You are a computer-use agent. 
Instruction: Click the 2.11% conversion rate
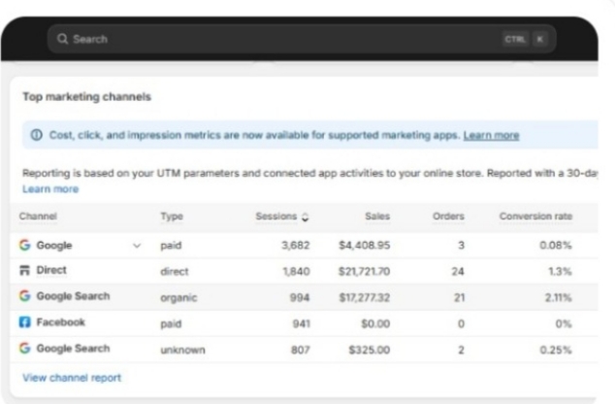(558, 297)
